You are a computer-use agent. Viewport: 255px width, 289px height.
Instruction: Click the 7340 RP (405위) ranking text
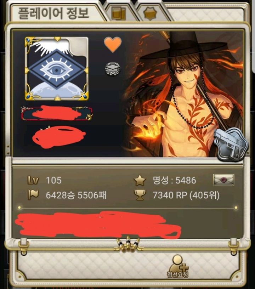186,195
